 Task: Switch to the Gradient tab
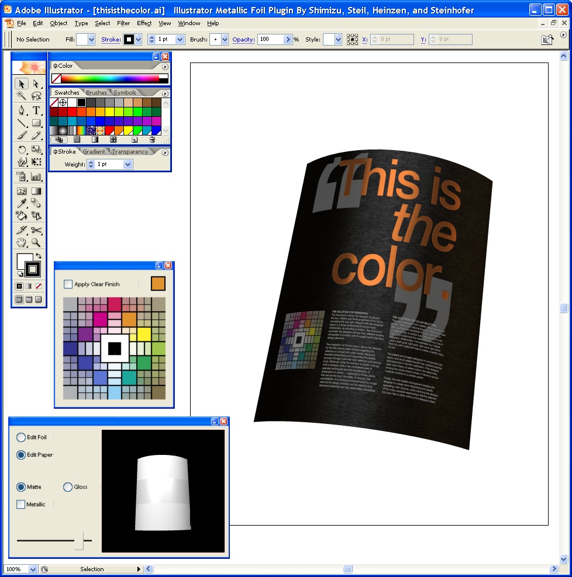pos(94,152)
